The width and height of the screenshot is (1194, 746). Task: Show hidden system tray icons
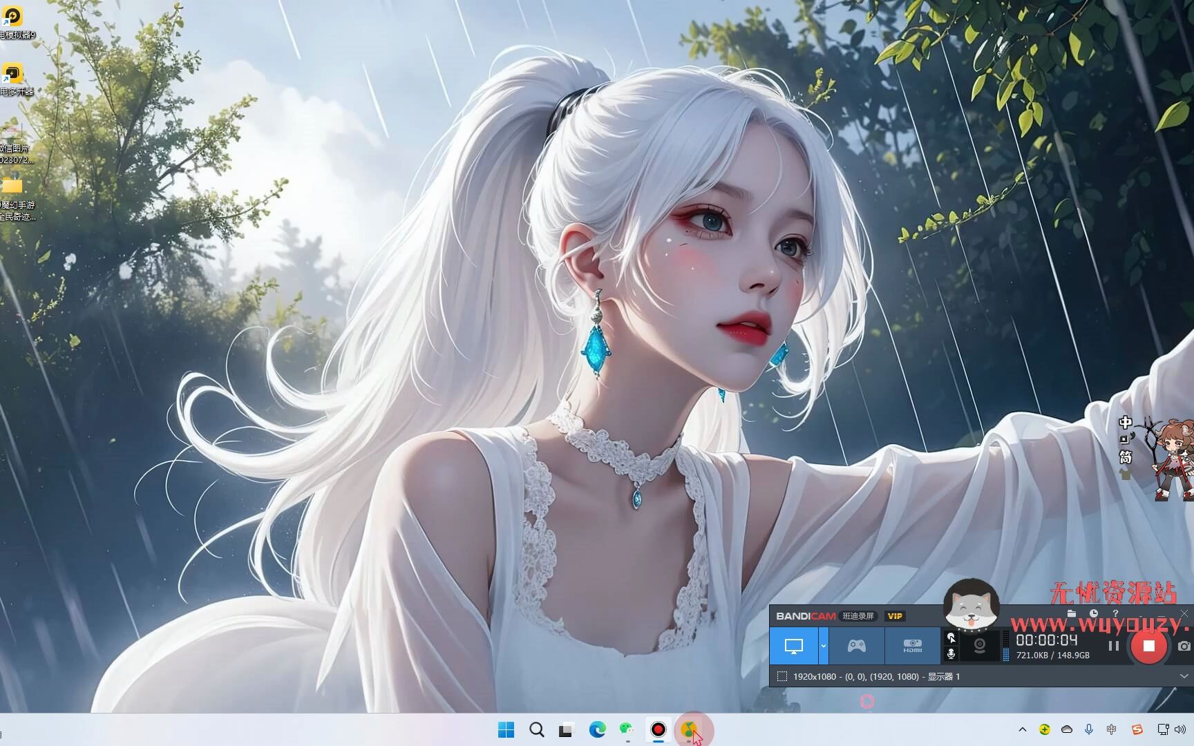pos(1022,729)
